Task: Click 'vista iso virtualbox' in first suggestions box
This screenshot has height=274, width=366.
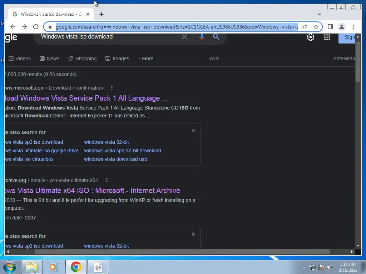Action: [x=29, y=159]
